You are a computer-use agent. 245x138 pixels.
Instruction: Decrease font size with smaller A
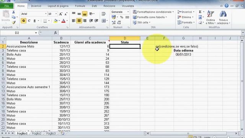pyautogui.click(x=66, y=14)
